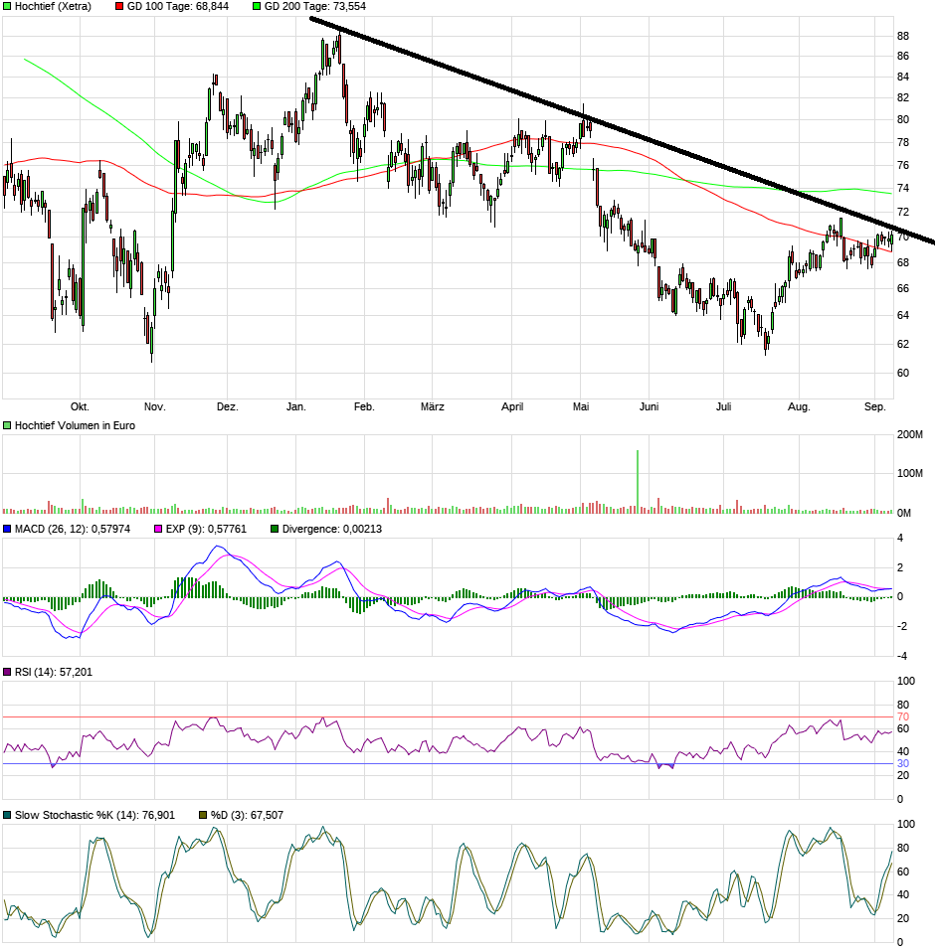Click the 'Jan.' month axis label

coord(295,406)
